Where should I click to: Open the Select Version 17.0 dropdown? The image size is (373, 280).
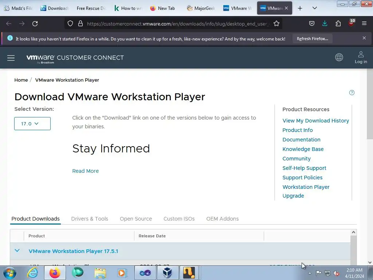coord(32,124)
